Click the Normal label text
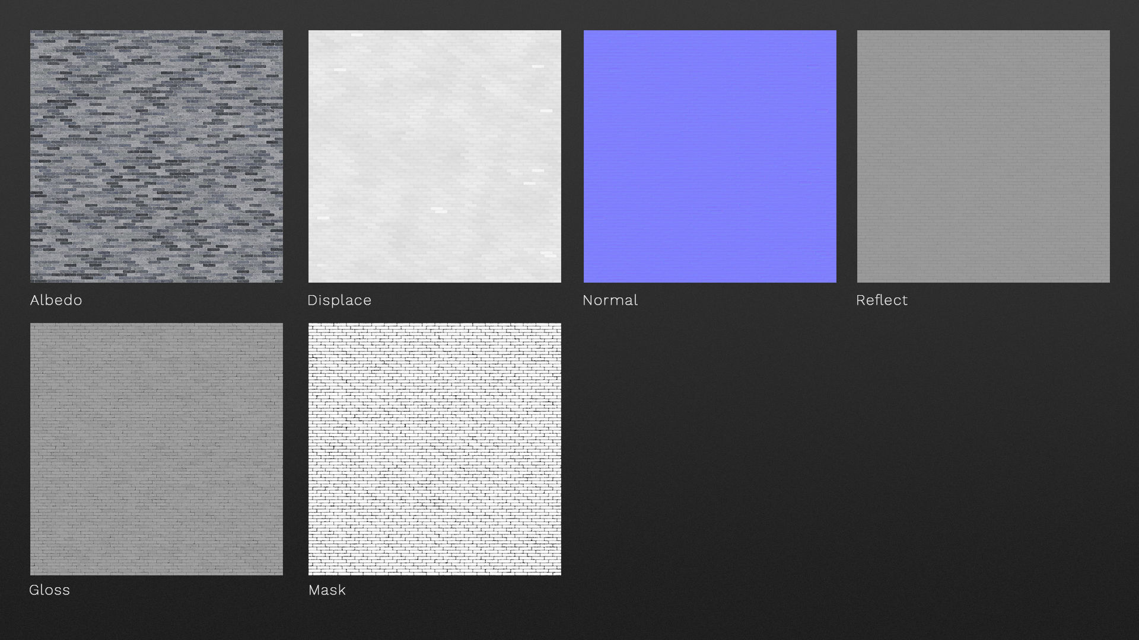 [610, 300]
